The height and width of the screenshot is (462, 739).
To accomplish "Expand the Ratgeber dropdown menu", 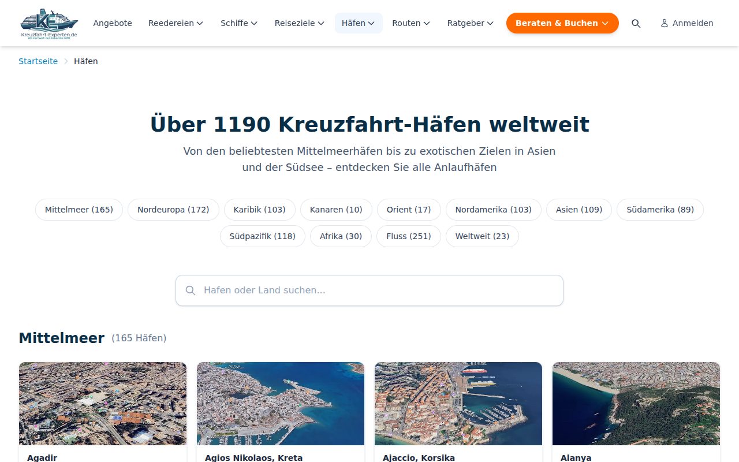I will click(x=470, y=23).
